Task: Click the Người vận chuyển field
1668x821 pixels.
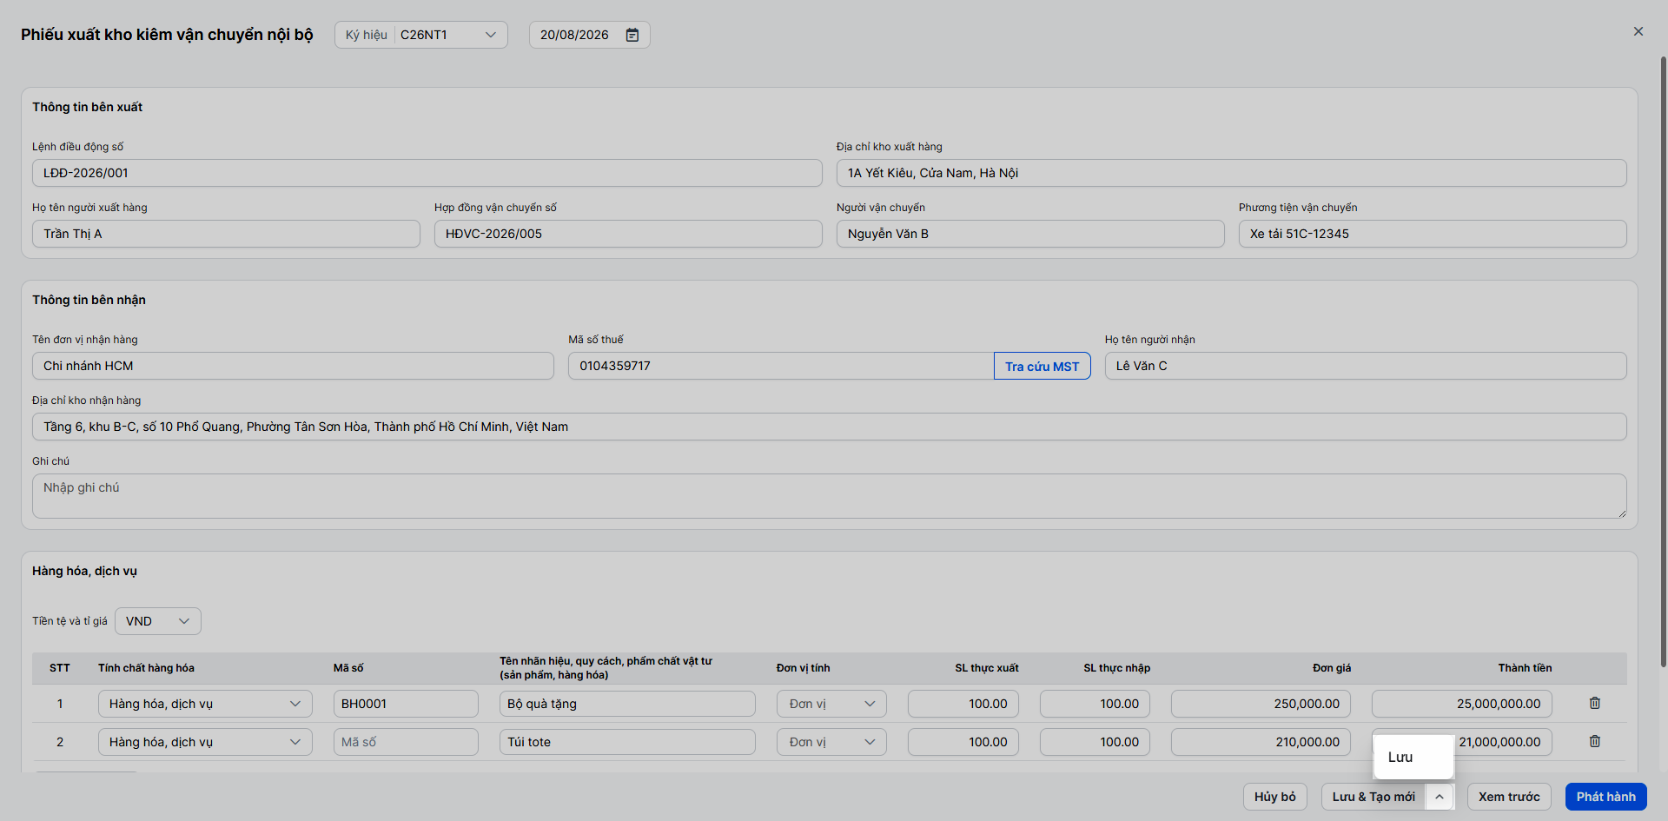Action: (1030, 234)
